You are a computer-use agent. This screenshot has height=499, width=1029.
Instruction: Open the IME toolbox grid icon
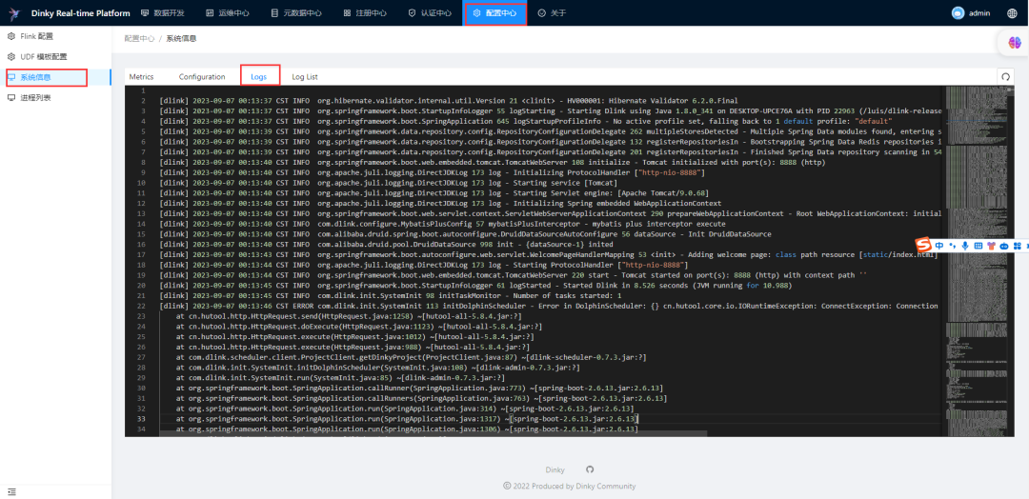[1017, 246]
